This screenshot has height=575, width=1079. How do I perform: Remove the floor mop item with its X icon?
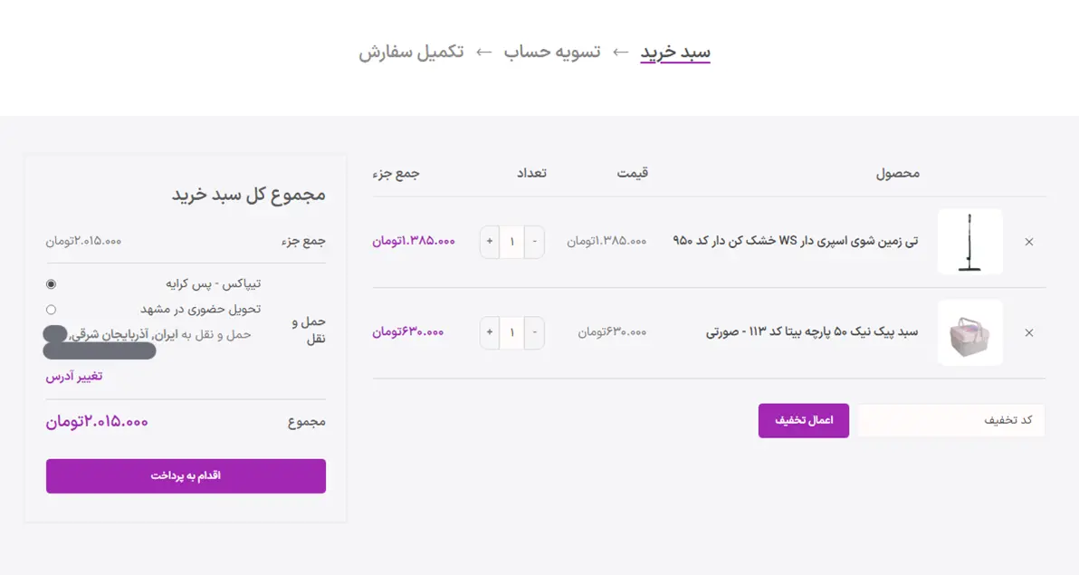(x=1028, y=242)
